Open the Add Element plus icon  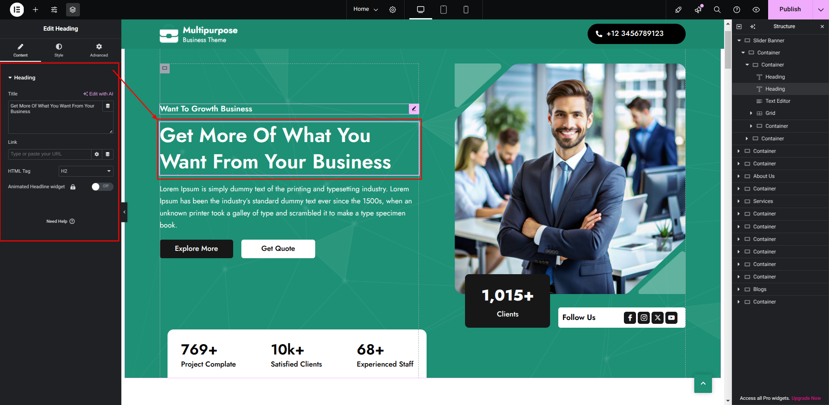coord(35,9)
